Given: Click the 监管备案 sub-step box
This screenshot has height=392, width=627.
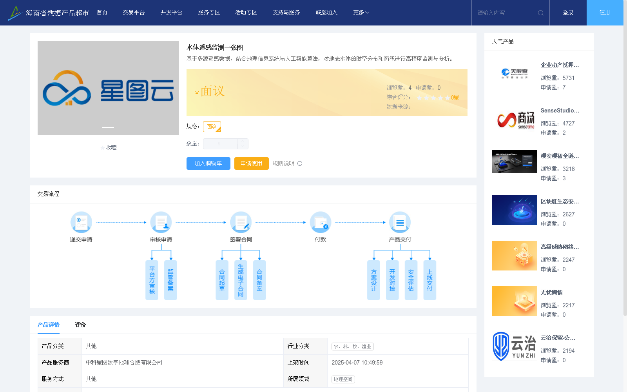Looking at the screenshot, I should click(170, 280).
